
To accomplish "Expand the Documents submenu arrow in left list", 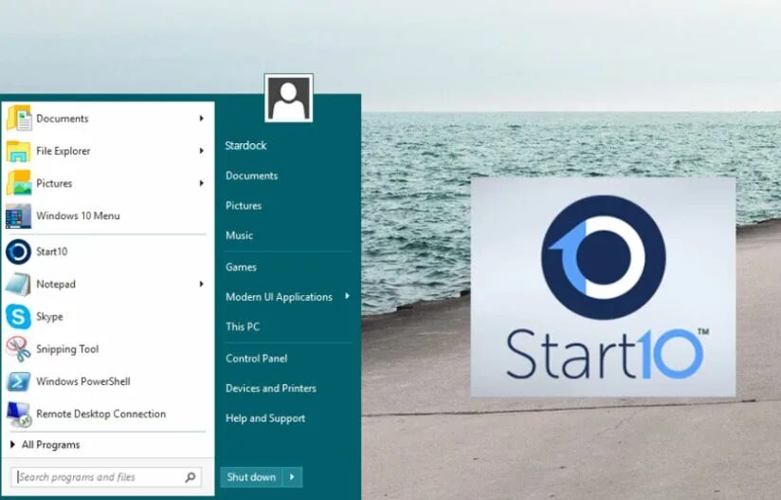I will pos(201,119).
